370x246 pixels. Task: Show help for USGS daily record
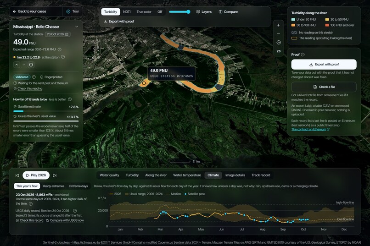[x=75, y=211]
